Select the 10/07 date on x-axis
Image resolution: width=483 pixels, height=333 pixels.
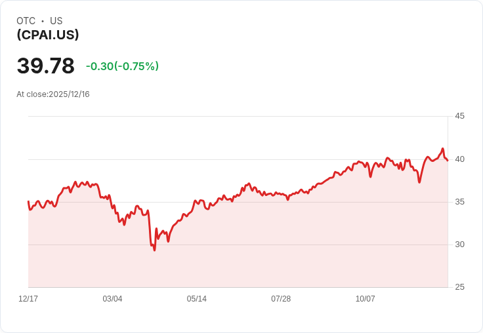(x=365, y=299)
